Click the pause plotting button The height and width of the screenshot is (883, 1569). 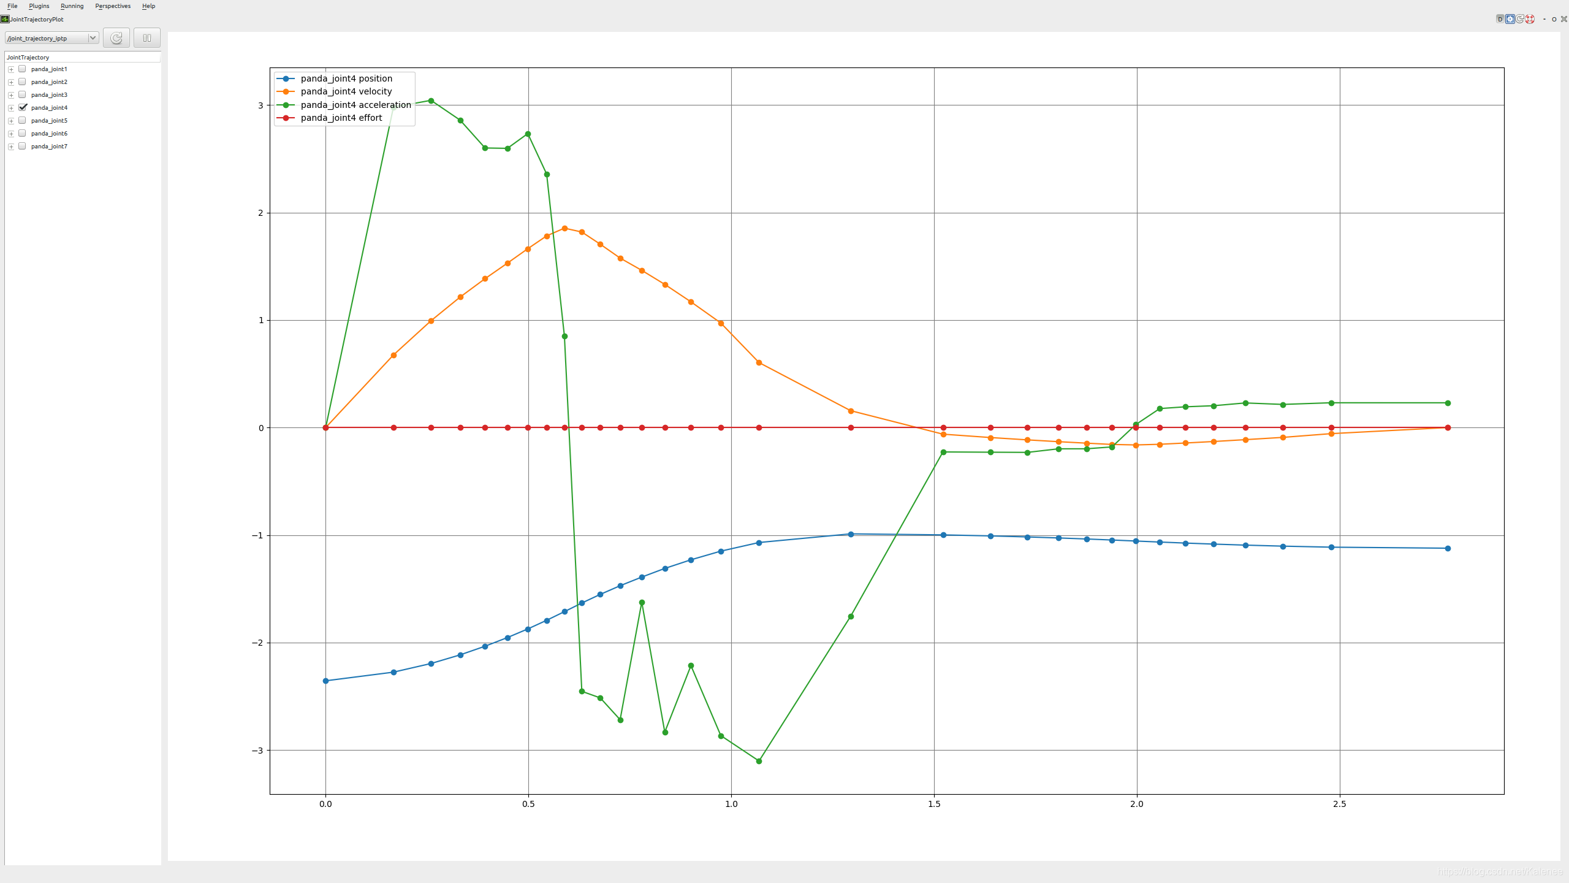pos(147,38)
